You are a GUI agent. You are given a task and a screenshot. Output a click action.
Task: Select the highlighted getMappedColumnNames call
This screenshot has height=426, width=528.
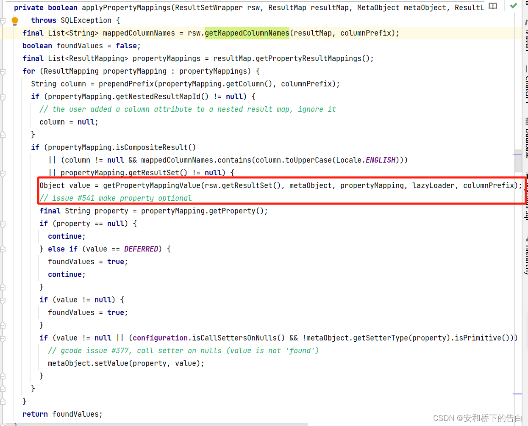click(247, 33)
